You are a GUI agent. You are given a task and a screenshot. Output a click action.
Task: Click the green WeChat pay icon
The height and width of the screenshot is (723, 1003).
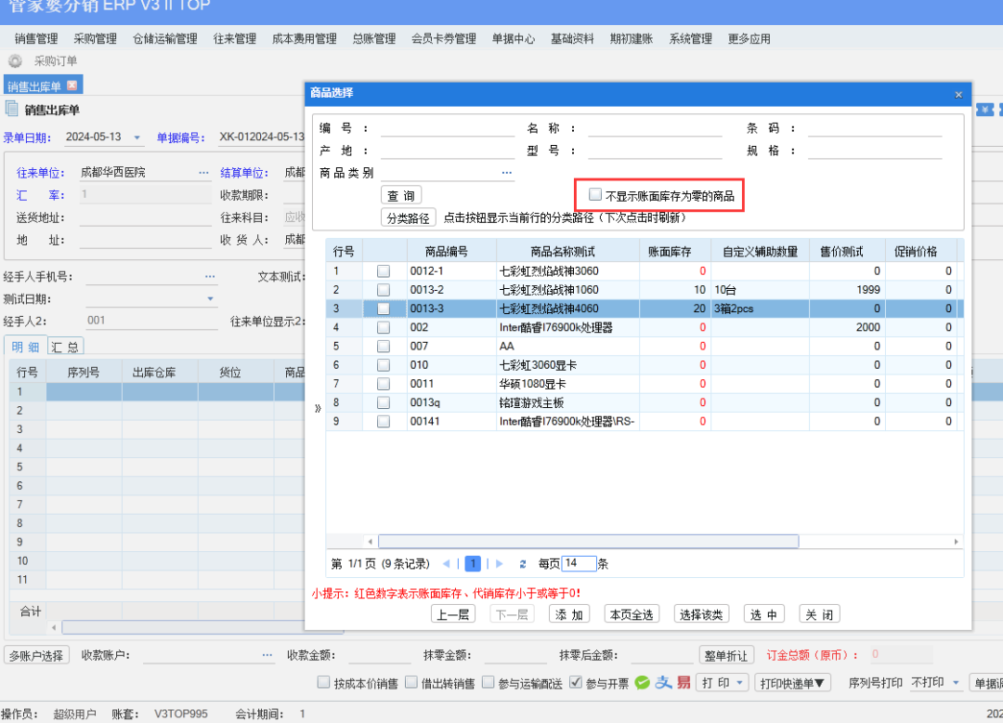(x=643, y=683)
